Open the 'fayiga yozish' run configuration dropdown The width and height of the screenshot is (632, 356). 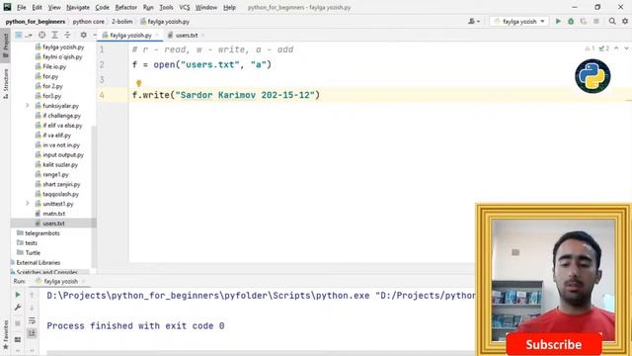coord(519,22)
